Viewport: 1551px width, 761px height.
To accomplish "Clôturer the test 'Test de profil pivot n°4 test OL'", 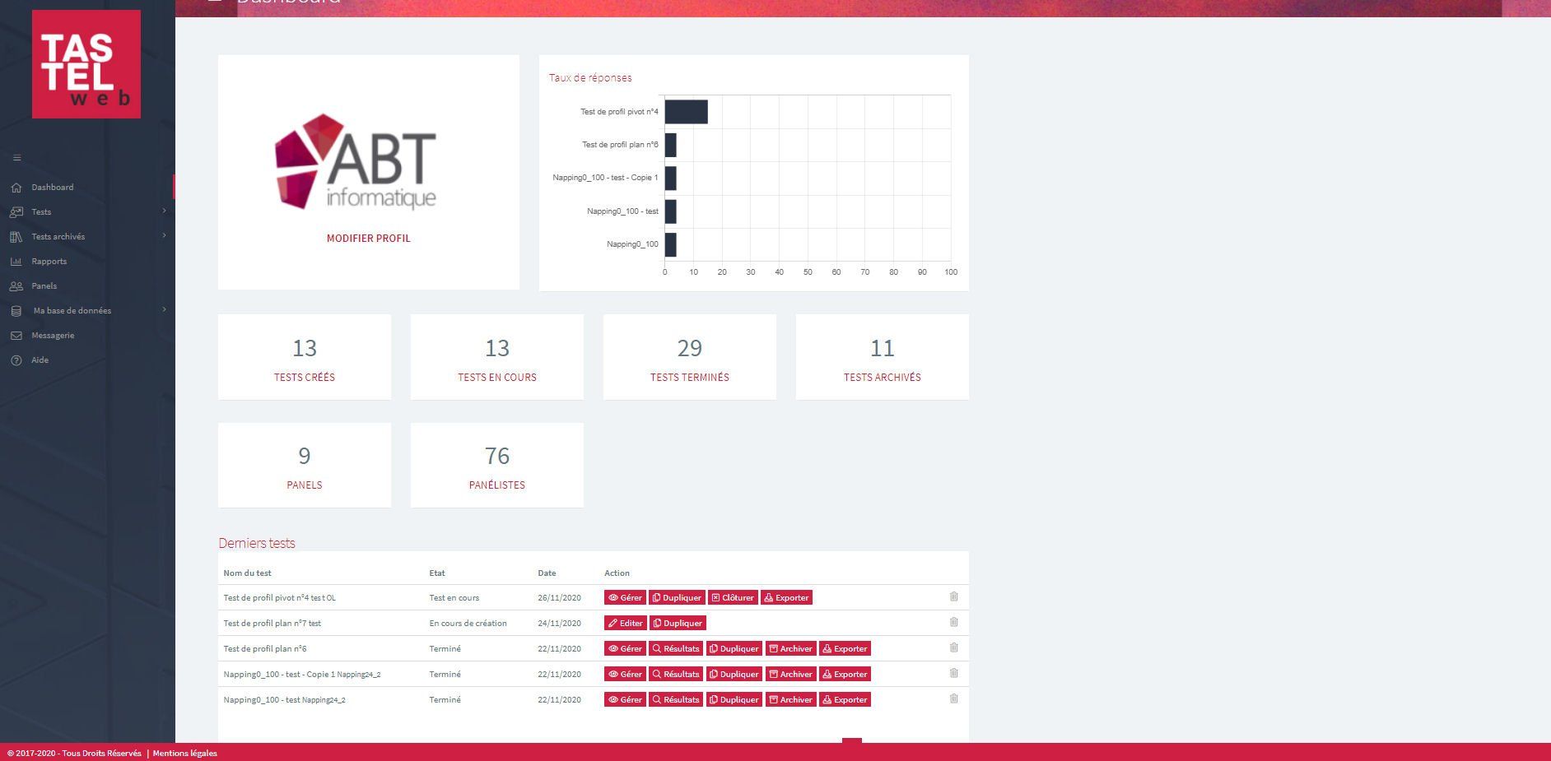I will coord(732,597).
